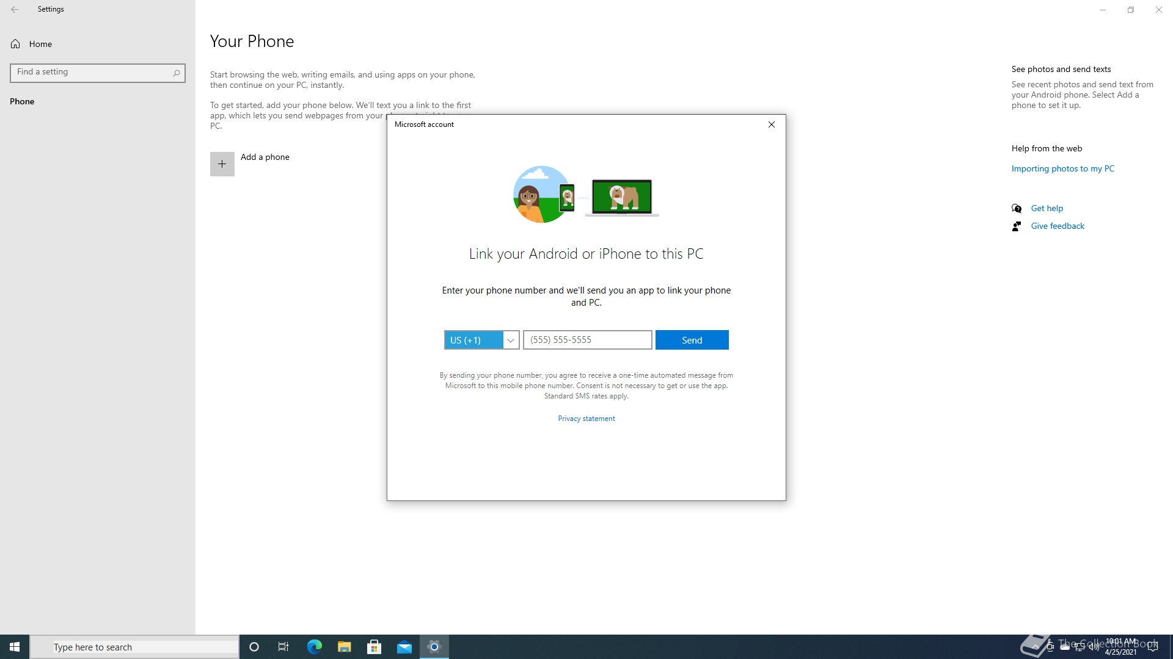Restore down the Settings window
Screen dimensions: 1173x659
point(1131,10)
